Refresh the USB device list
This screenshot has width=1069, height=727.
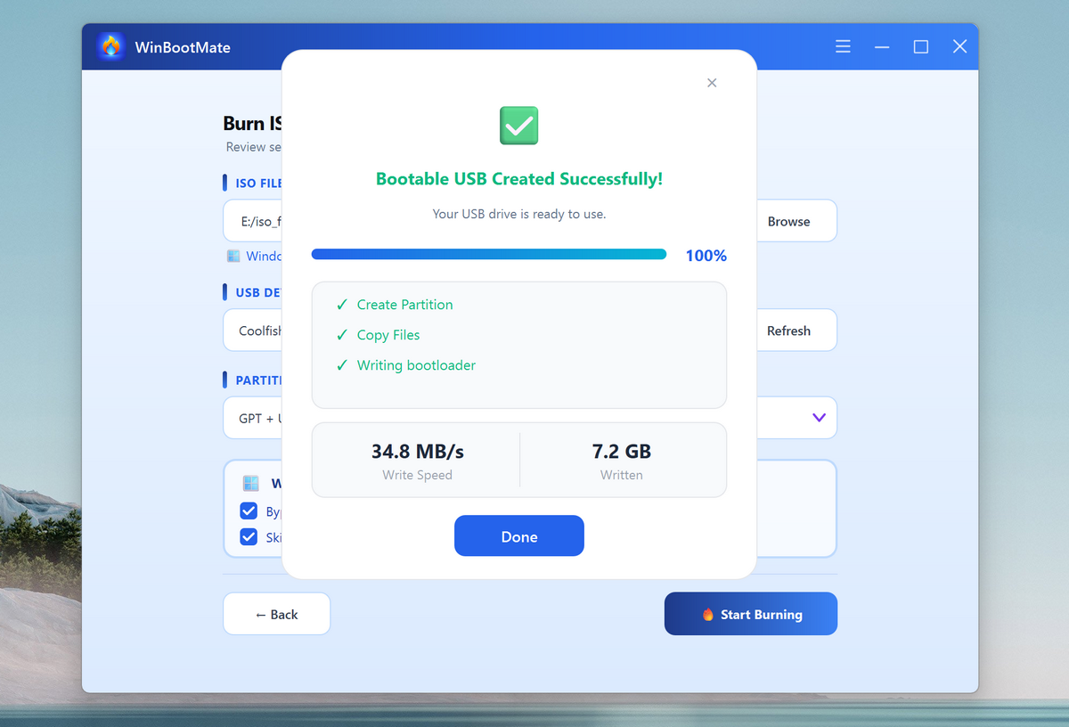click(x=788, y=331)
